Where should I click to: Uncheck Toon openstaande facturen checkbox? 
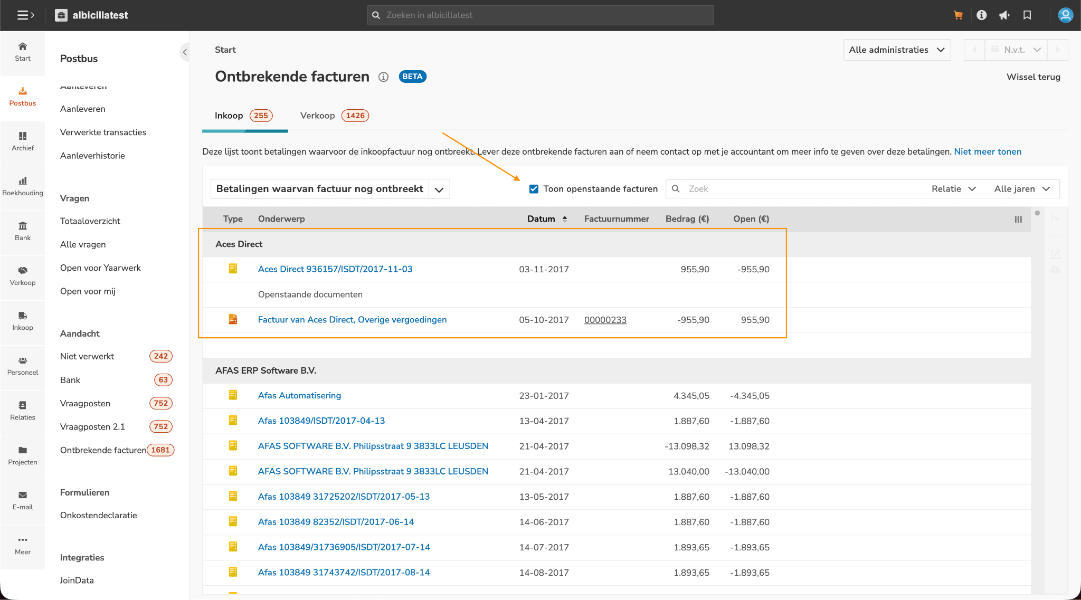(x=534, y=189)
